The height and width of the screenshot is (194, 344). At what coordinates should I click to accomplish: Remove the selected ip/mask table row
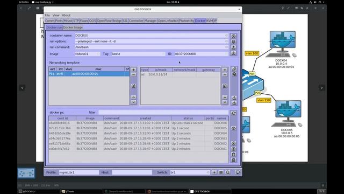pyautogui.click(x=225, y=75)
